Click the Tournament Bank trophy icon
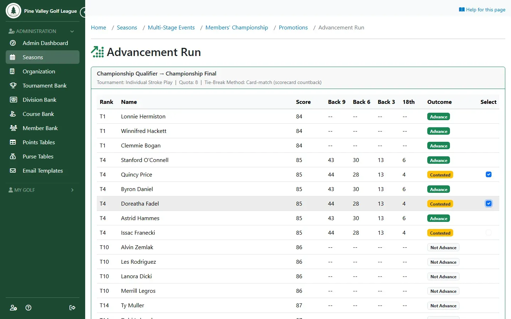 coord(13,85)
